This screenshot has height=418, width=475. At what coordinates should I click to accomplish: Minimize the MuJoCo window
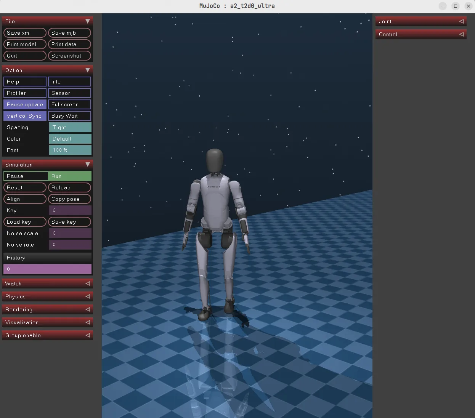pyautogui.click(x=443, y=6)
